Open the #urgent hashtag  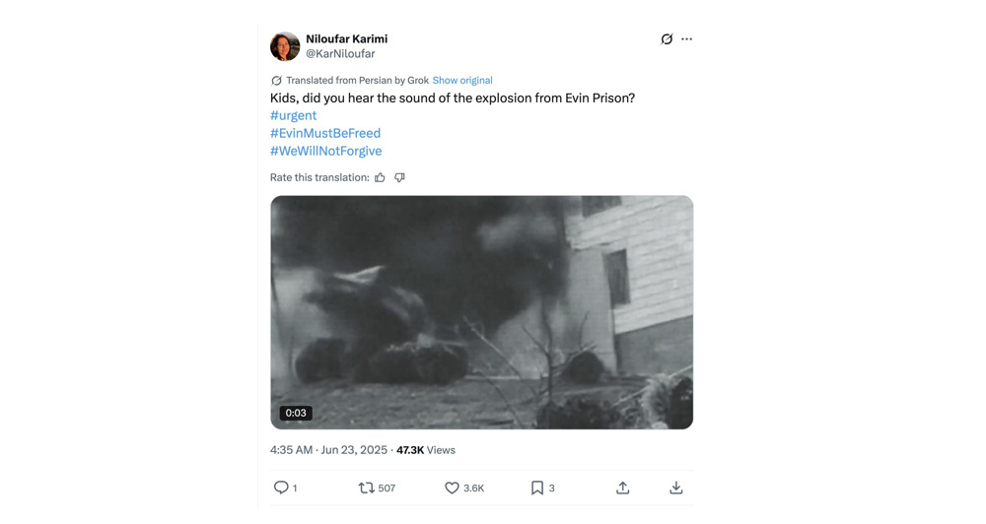[x=293, y=115]
